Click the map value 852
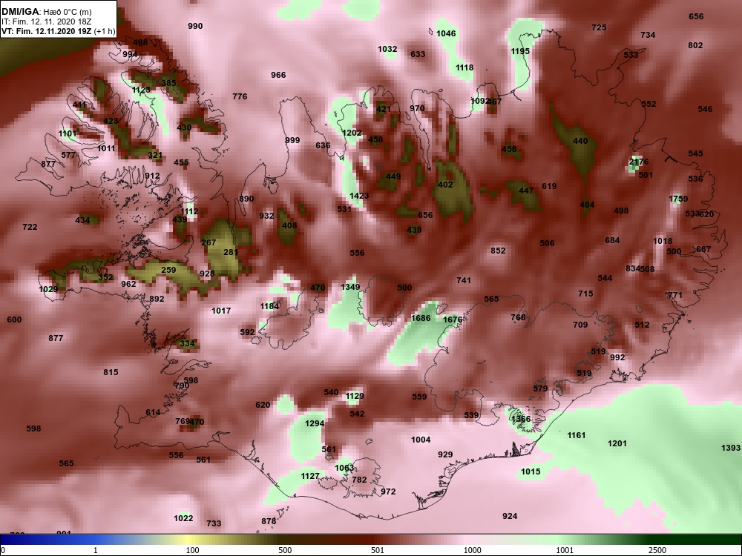Viewport: 742px width, 556px height. click(498, 251)
